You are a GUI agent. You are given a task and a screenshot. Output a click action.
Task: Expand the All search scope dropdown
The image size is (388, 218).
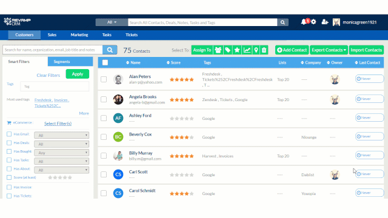click(112, 22)
